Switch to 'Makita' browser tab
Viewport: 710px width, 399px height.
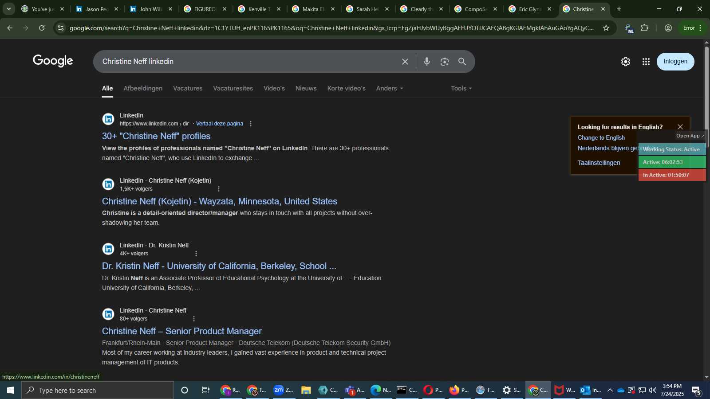coord(314,9)
